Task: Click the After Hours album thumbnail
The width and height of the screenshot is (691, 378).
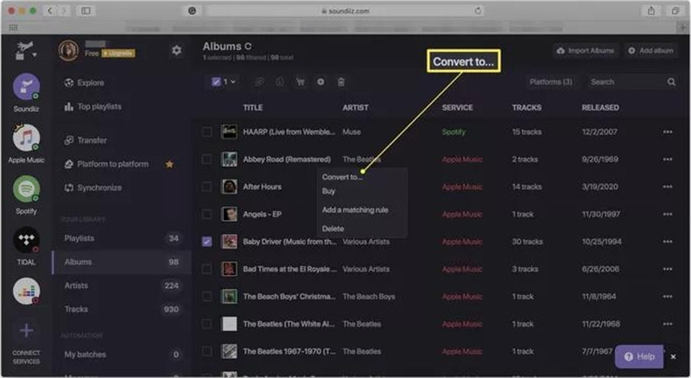Action: [x=229, y=186]
